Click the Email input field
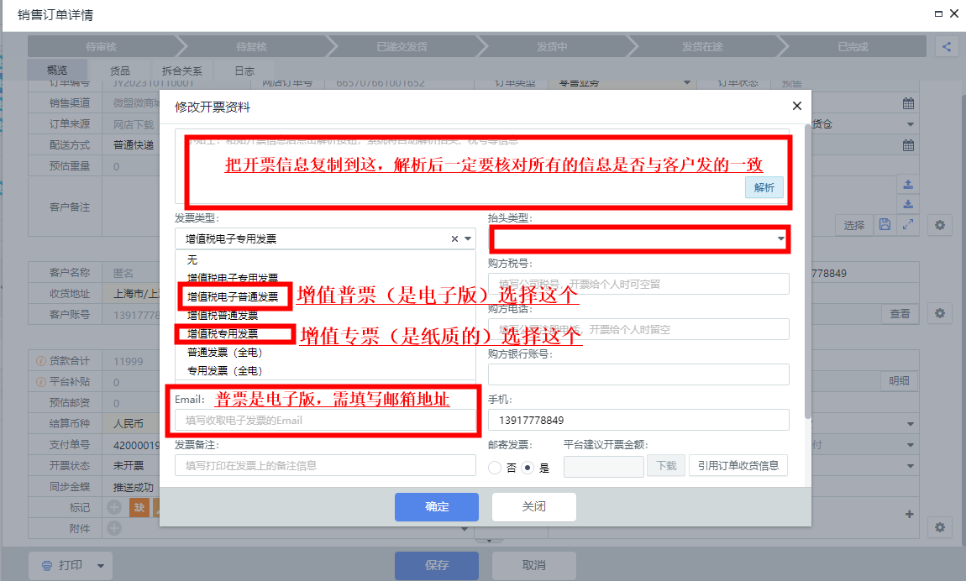The width and height of the screenshot is (966, 581). tap(325, 420)
